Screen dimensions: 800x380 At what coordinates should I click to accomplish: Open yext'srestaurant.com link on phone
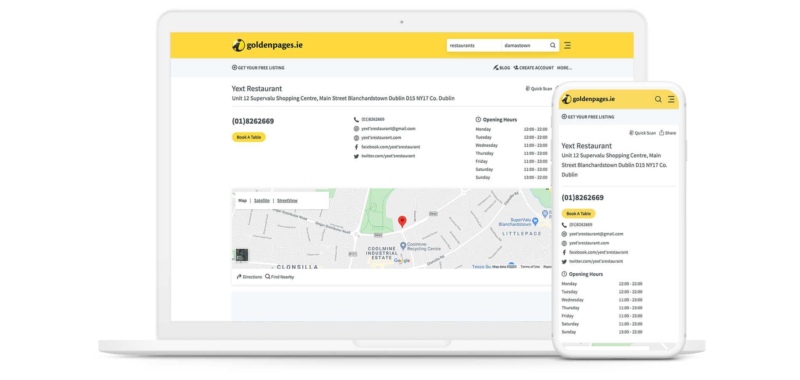[x=589, y=243]
